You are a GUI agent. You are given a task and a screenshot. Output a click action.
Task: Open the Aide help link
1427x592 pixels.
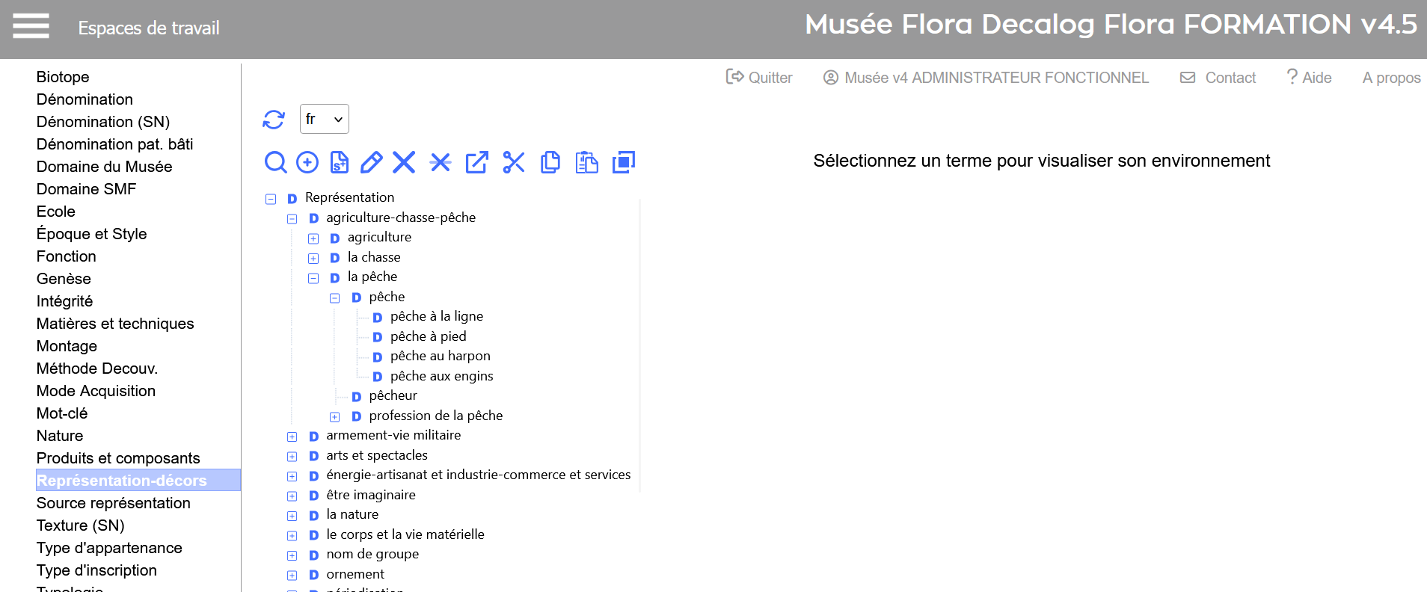1309,78
